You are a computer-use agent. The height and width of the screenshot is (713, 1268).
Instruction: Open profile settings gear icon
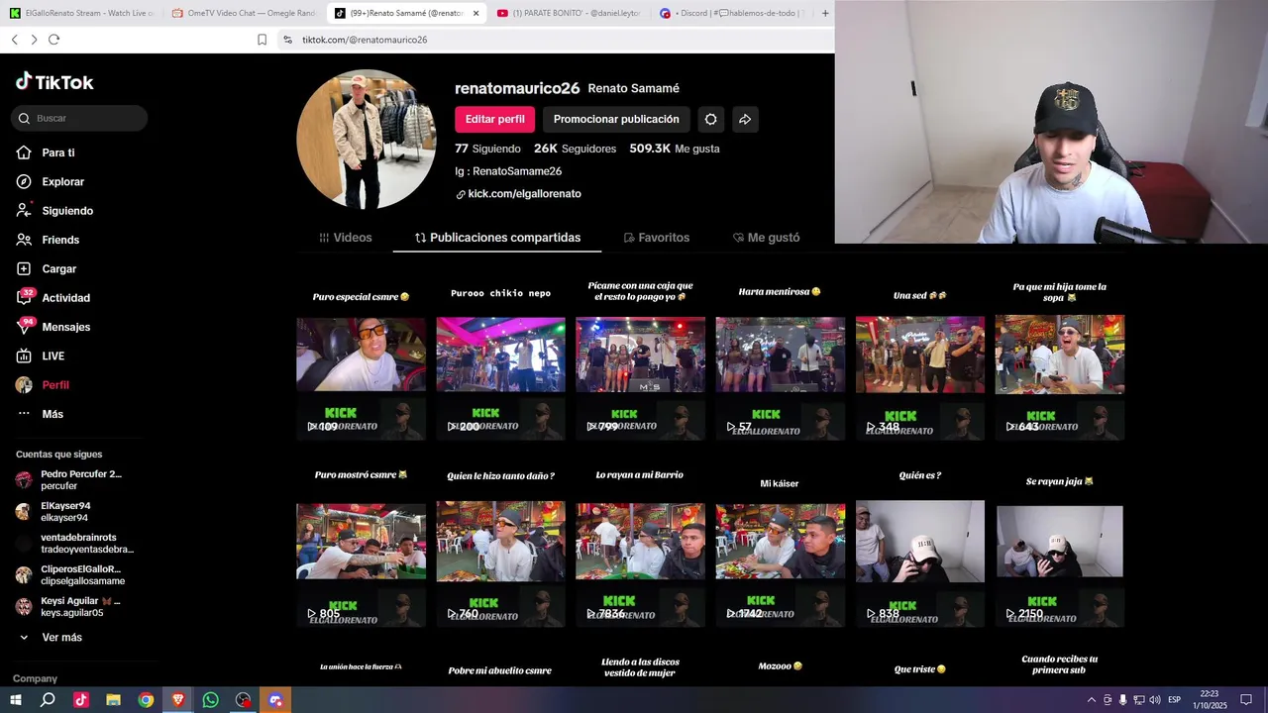710,119
